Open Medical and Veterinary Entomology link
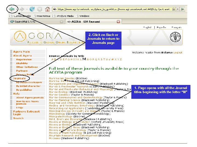The height and width of the screenshot is (147, 197). pos(72,106)
